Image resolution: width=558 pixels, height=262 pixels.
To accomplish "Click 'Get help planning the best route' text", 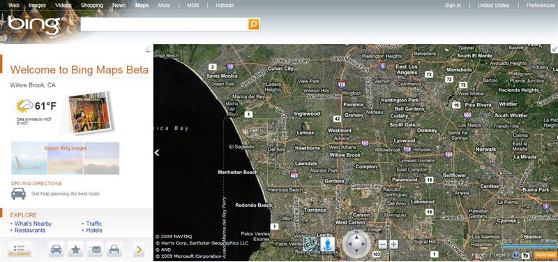I will click(66, 194).
